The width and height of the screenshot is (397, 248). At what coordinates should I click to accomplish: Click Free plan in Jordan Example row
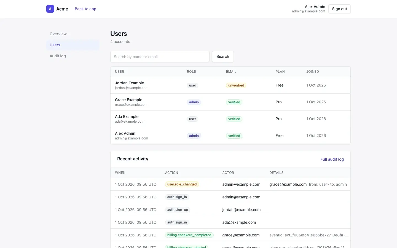[x=280, y=85]
